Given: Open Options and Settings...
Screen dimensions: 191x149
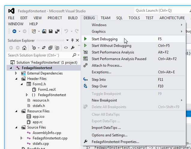Looking at the screenshot, I should tap(133, 135).
